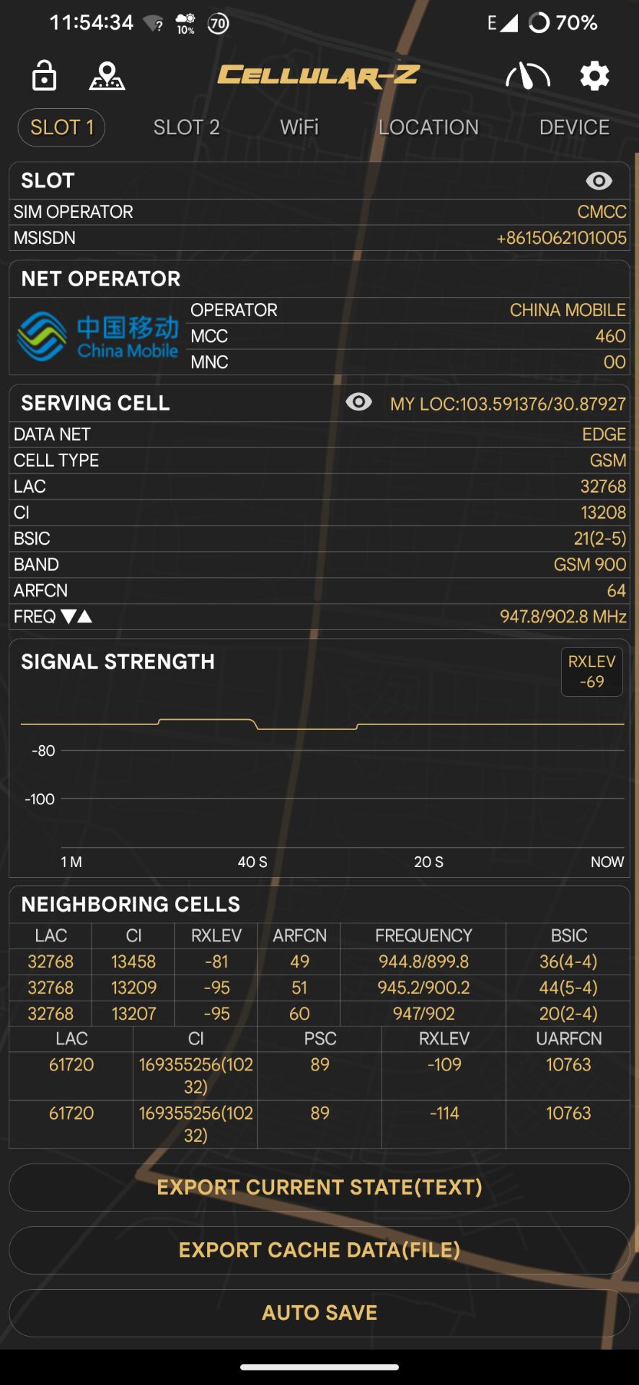
Task: Toggle SLOT info visibility eye
Action: tap(599, 180)
